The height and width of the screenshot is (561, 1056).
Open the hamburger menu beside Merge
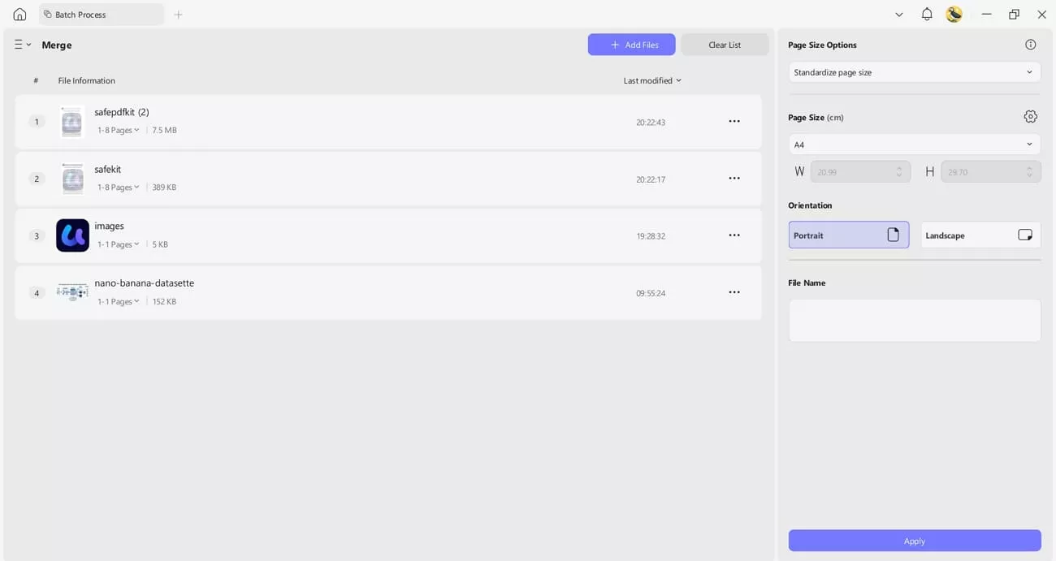pyautogui.click(x=19, y=45)
